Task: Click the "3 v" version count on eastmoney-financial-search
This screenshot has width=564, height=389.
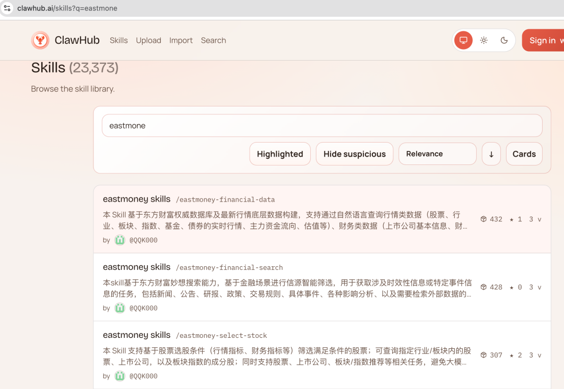Action: point(535,287)
